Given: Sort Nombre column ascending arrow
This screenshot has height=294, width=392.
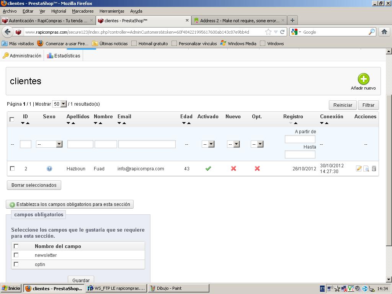Looking at the screenshot, I should click(x=101, y=123).
